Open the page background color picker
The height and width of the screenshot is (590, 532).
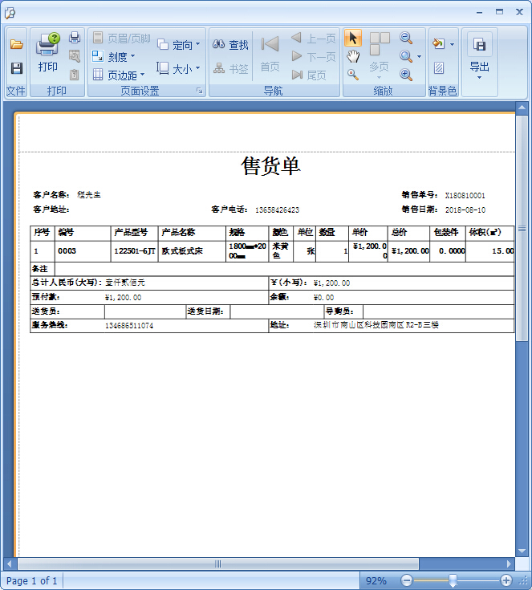coord(442,44)
